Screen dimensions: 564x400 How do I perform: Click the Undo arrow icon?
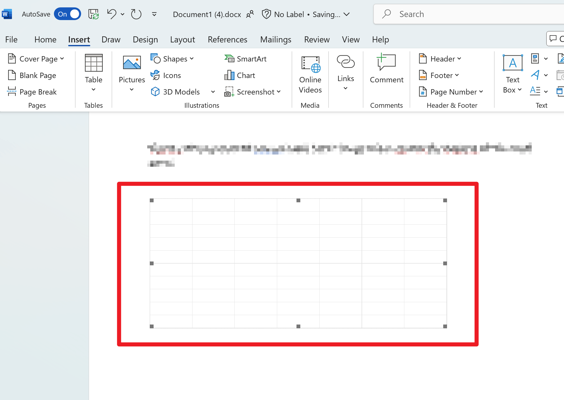(112, 14)
